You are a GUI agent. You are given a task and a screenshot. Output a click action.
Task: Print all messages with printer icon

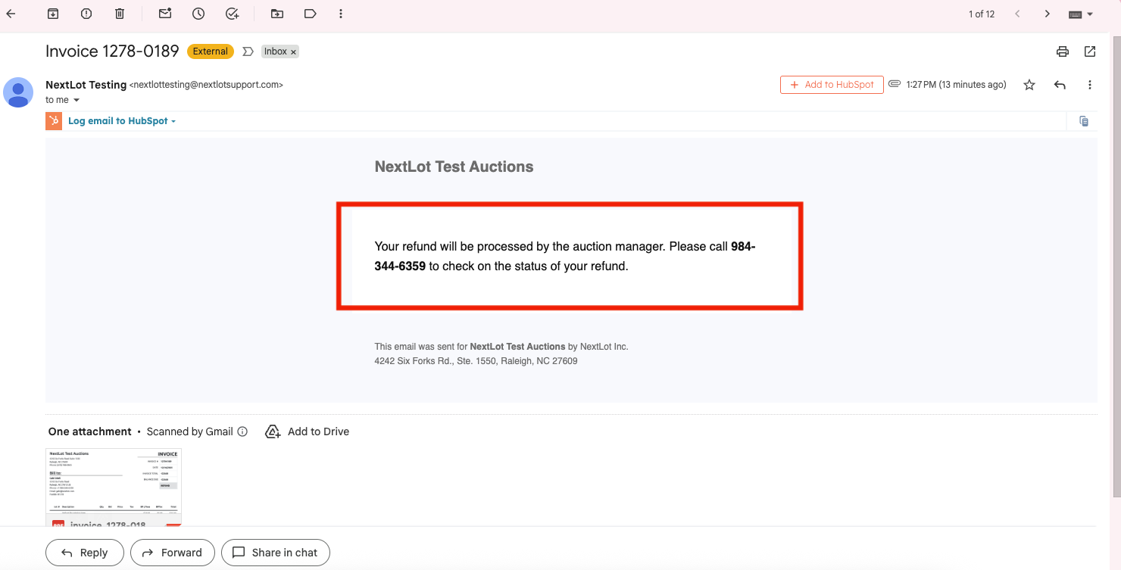pos(1063,51)
